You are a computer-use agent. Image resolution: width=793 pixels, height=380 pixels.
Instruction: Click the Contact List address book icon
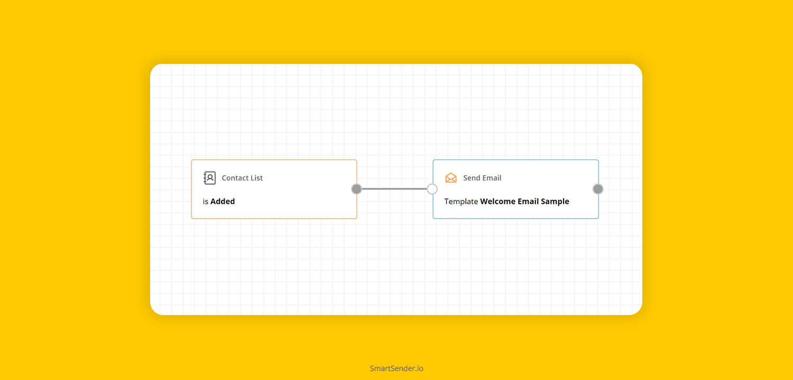pos(210,178)
